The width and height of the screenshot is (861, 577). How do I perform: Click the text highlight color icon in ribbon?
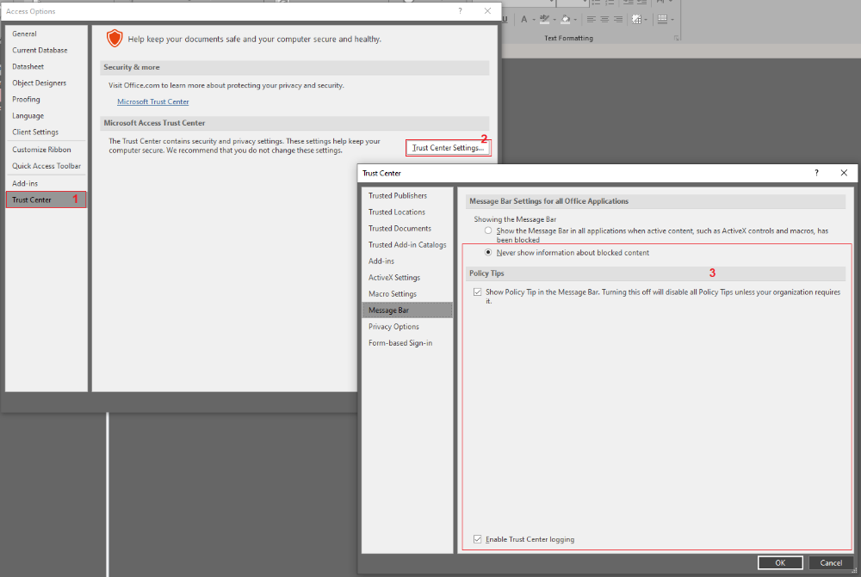point(544,19)
